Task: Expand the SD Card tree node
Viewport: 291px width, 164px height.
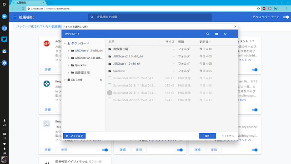Action: (x=65, y=80)
